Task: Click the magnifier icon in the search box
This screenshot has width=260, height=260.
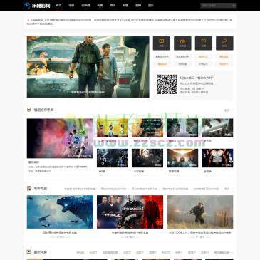Action: pos(234,6)
